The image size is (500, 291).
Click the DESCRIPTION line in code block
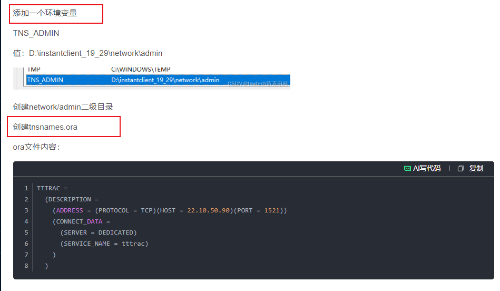[72, 199]
